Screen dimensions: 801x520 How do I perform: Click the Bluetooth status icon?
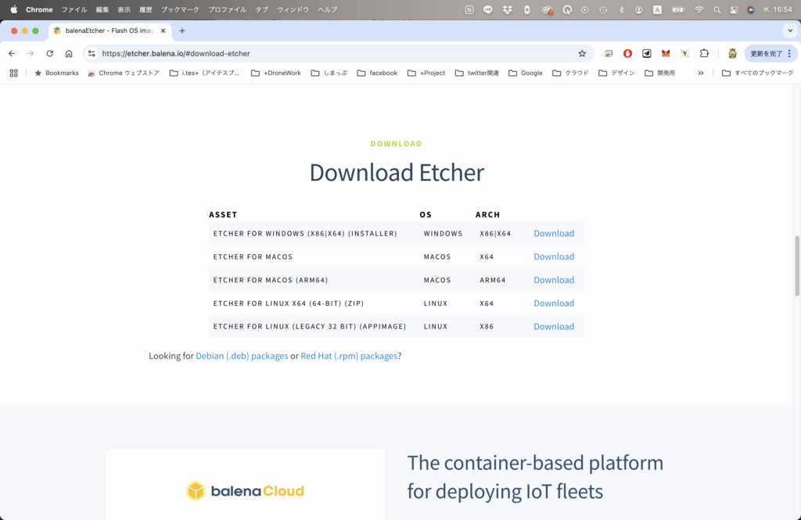(x=621, y=9)
